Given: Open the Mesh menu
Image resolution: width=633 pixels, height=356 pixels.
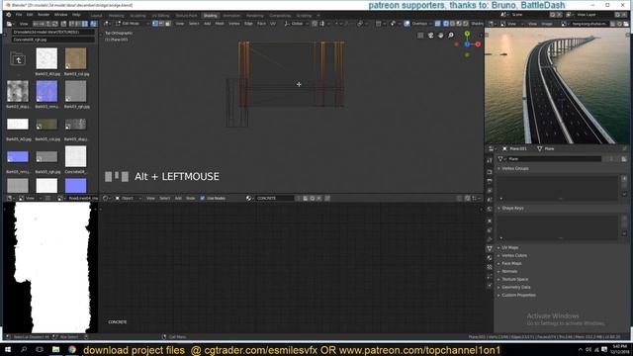Looking at the screenshot, I should click(x=220, y=24).
